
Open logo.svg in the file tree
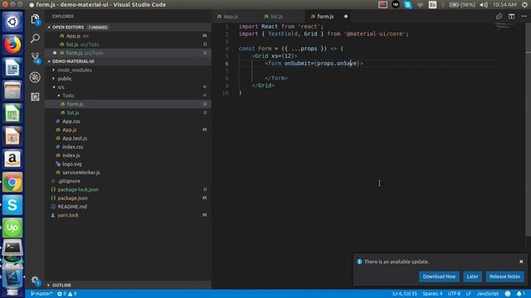tap(128, 164)
